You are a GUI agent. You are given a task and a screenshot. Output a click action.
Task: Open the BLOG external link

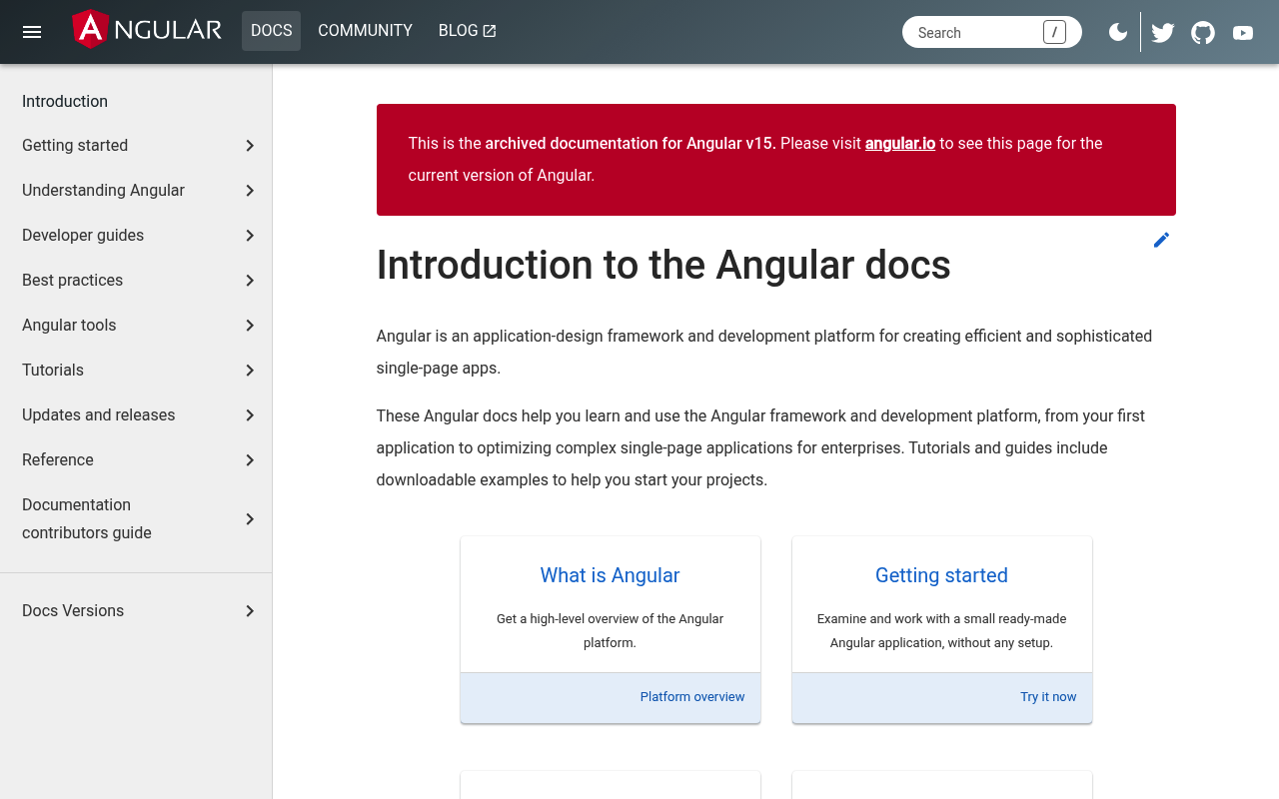[468, 31]
